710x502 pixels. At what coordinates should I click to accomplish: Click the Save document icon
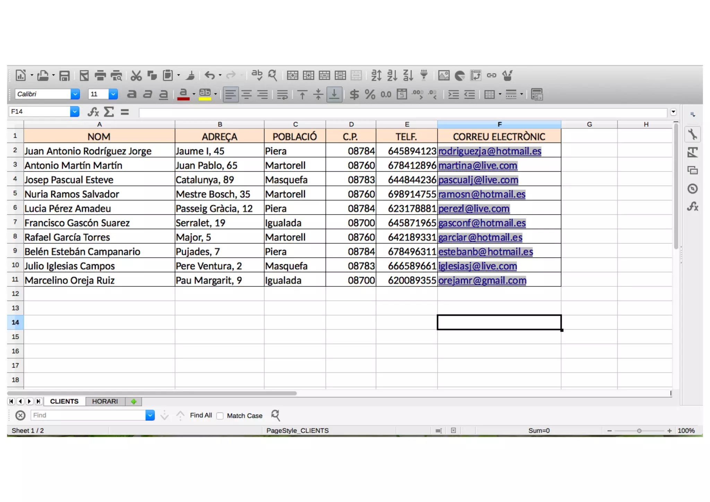[64, 76]
